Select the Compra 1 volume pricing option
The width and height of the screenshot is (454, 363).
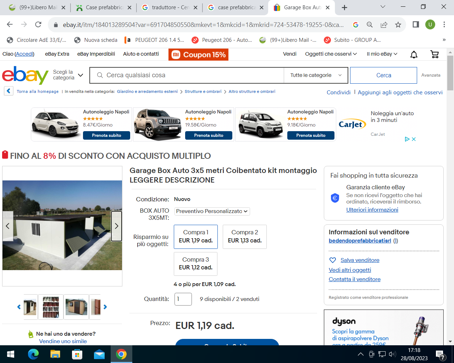pyautogui.click(x=195, y=236)
